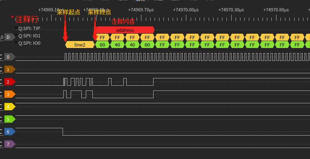Expand the Q:SPI: TIP decoder row
310x159 pixels.
pyautogui.click(x=17, y=28)
